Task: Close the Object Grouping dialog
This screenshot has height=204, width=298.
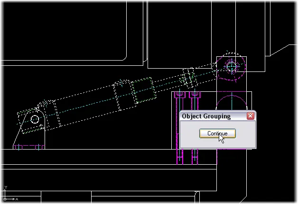Action: click(250, 115)
